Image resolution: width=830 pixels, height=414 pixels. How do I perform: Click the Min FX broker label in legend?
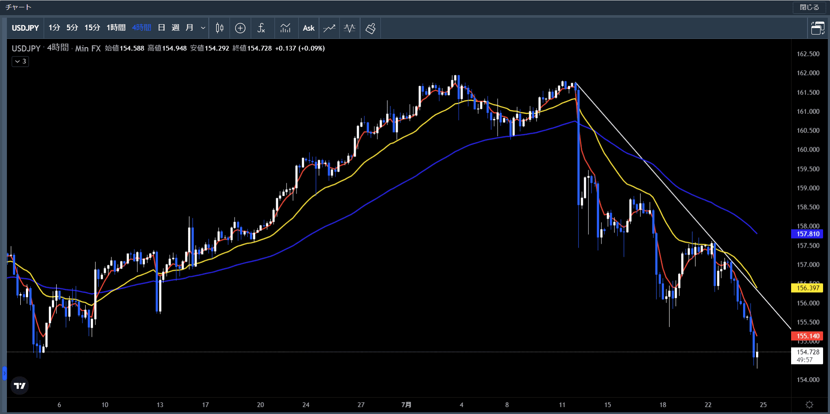88,48
